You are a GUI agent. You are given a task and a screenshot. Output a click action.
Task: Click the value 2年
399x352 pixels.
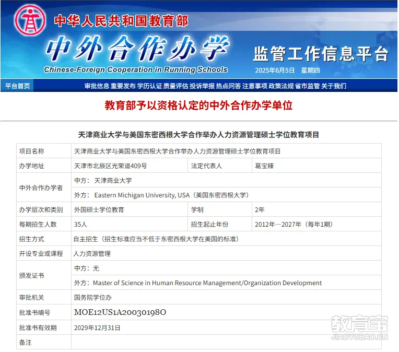click(x=260, y=210)
